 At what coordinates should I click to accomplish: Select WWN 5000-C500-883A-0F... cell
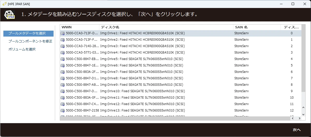pyautogui.click(x=83, y=98)
